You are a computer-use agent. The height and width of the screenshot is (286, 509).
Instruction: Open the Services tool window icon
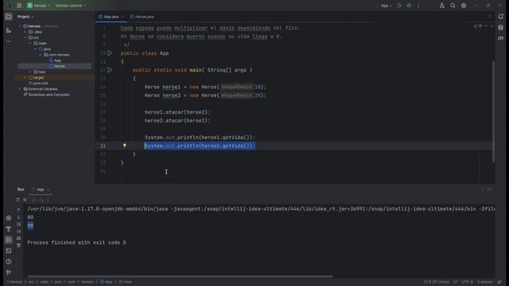[x=9, y=218]
